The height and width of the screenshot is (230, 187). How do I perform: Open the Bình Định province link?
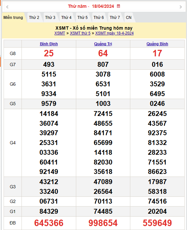click(49, 44)
